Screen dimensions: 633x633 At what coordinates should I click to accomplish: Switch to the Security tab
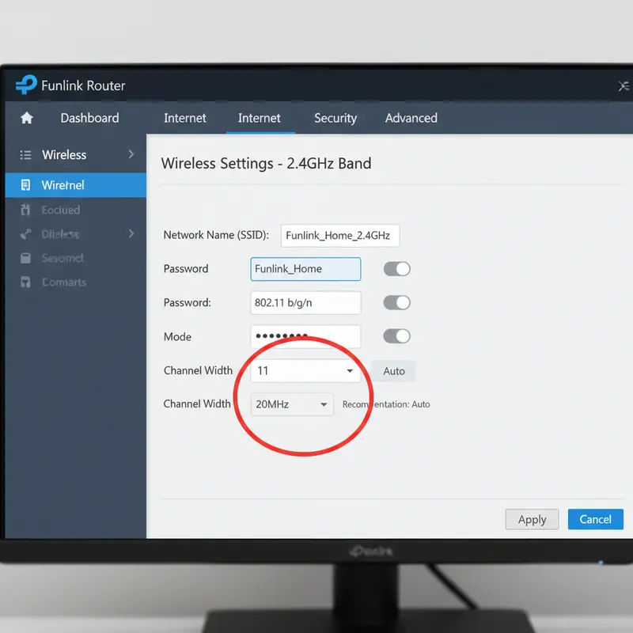coord(335,118)
